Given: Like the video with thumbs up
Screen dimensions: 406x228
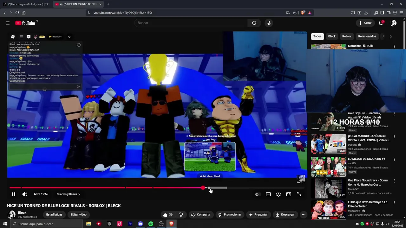Looking at the screenshot, I should (168, 214).
